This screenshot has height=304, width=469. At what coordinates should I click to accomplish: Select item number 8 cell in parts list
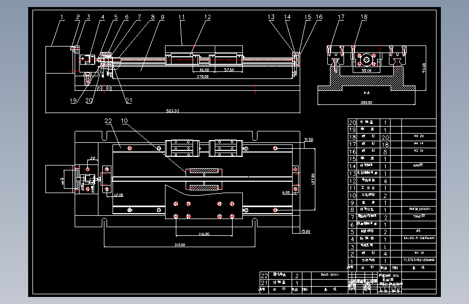tap(352, 210)
